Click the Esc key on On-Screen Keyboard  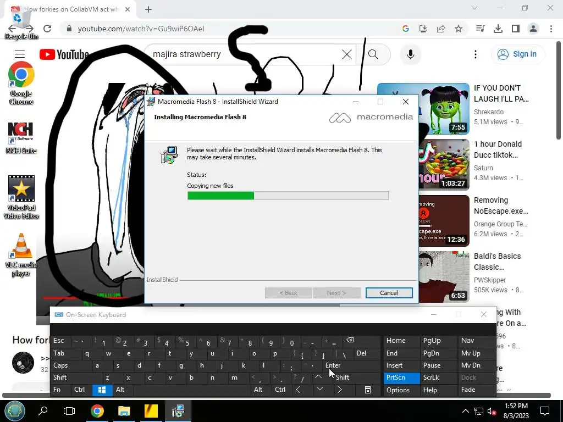click(61, 341)
